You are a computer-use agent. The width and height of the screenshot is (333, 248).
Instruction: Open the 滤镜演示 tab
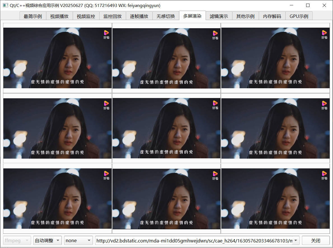point(219,16)
